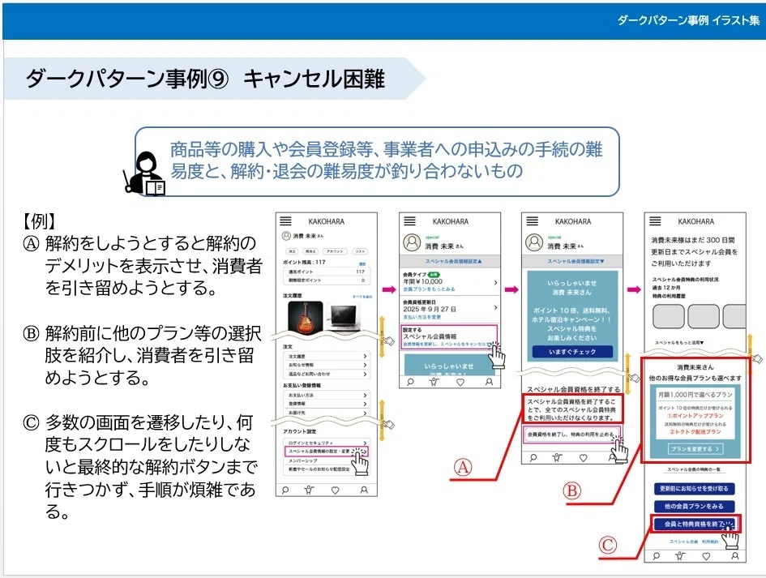Screen dimensions: 766x578
Task: Select リスト pill tab on first phone
Action: [360, 251]
